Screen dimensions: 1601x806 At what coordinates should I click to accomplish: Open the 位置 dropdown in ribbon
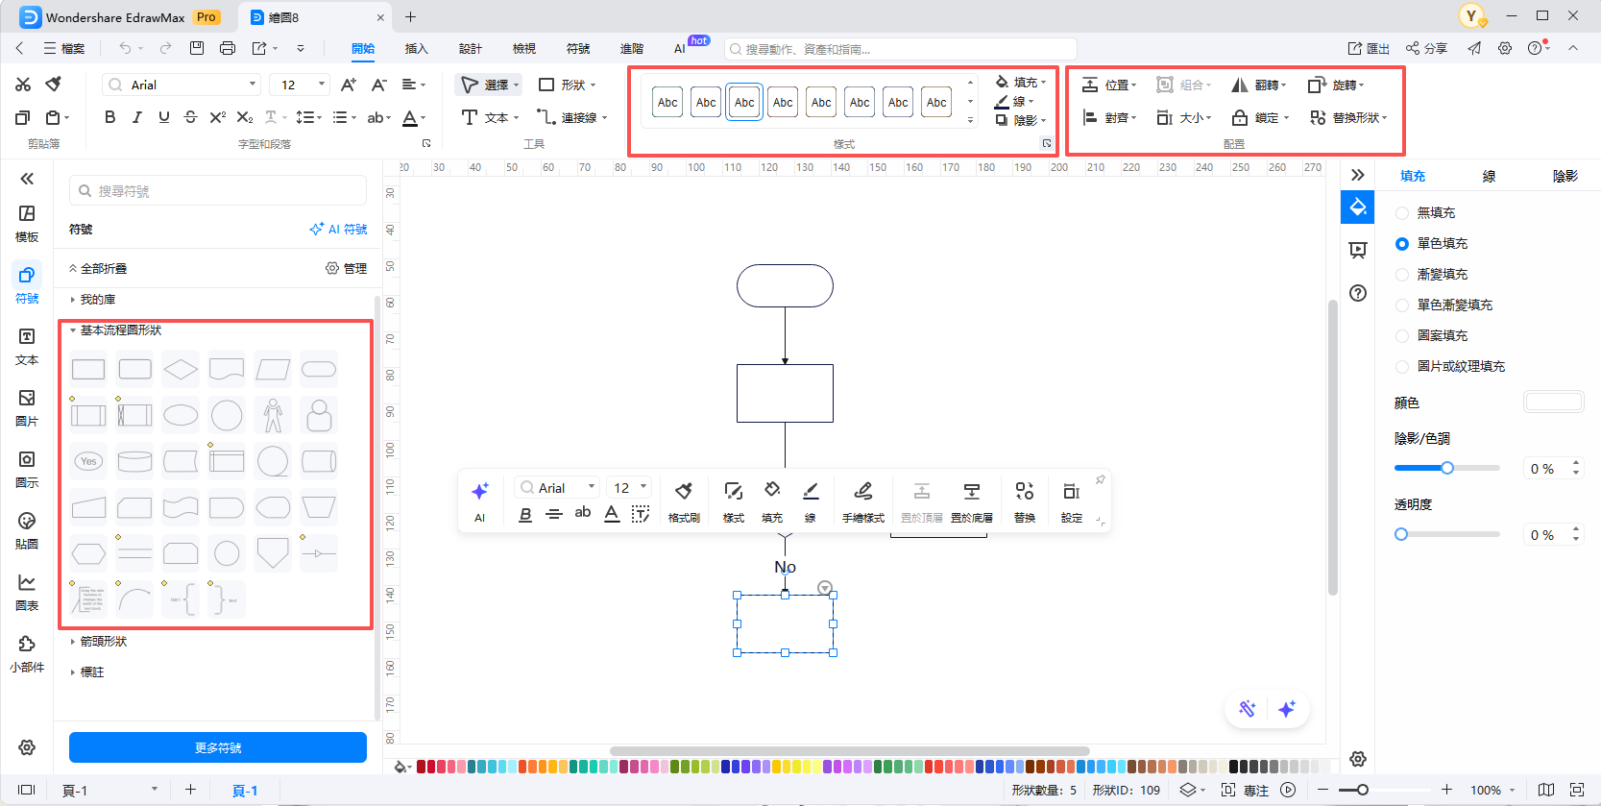coord(1109,85)
